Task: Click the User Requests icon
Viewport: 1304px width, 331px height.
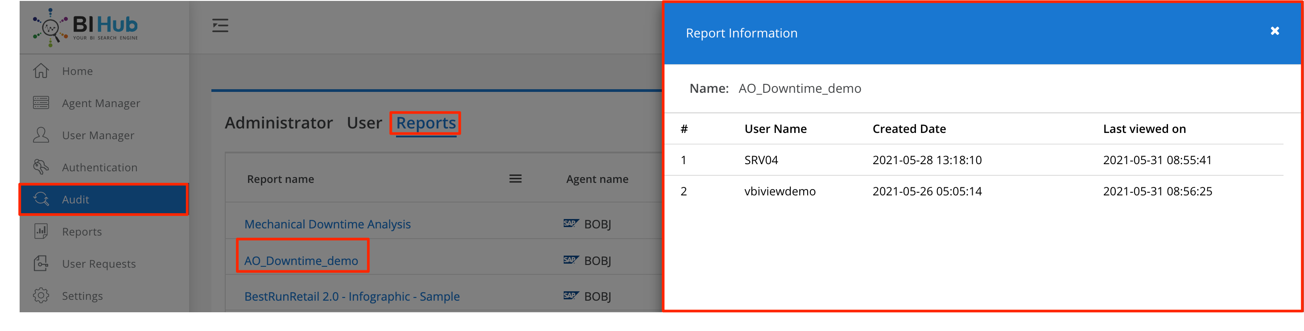Action: [41, 264]
